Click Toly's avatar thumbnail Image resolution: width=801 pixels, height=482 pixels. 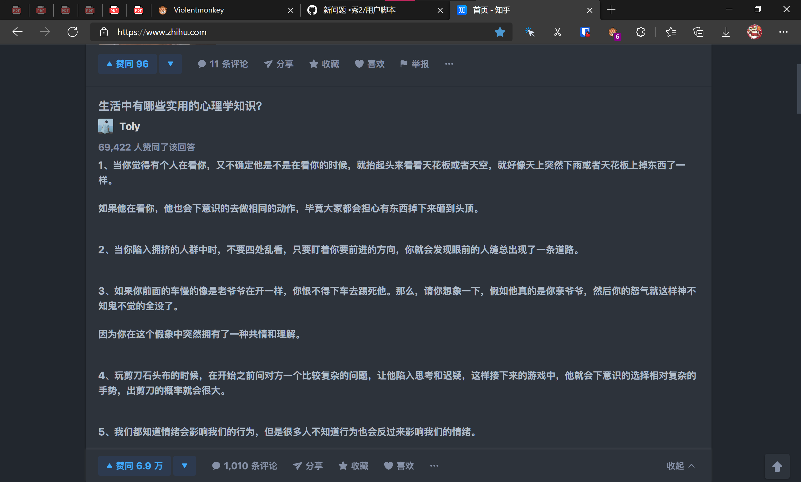point(105,126)
